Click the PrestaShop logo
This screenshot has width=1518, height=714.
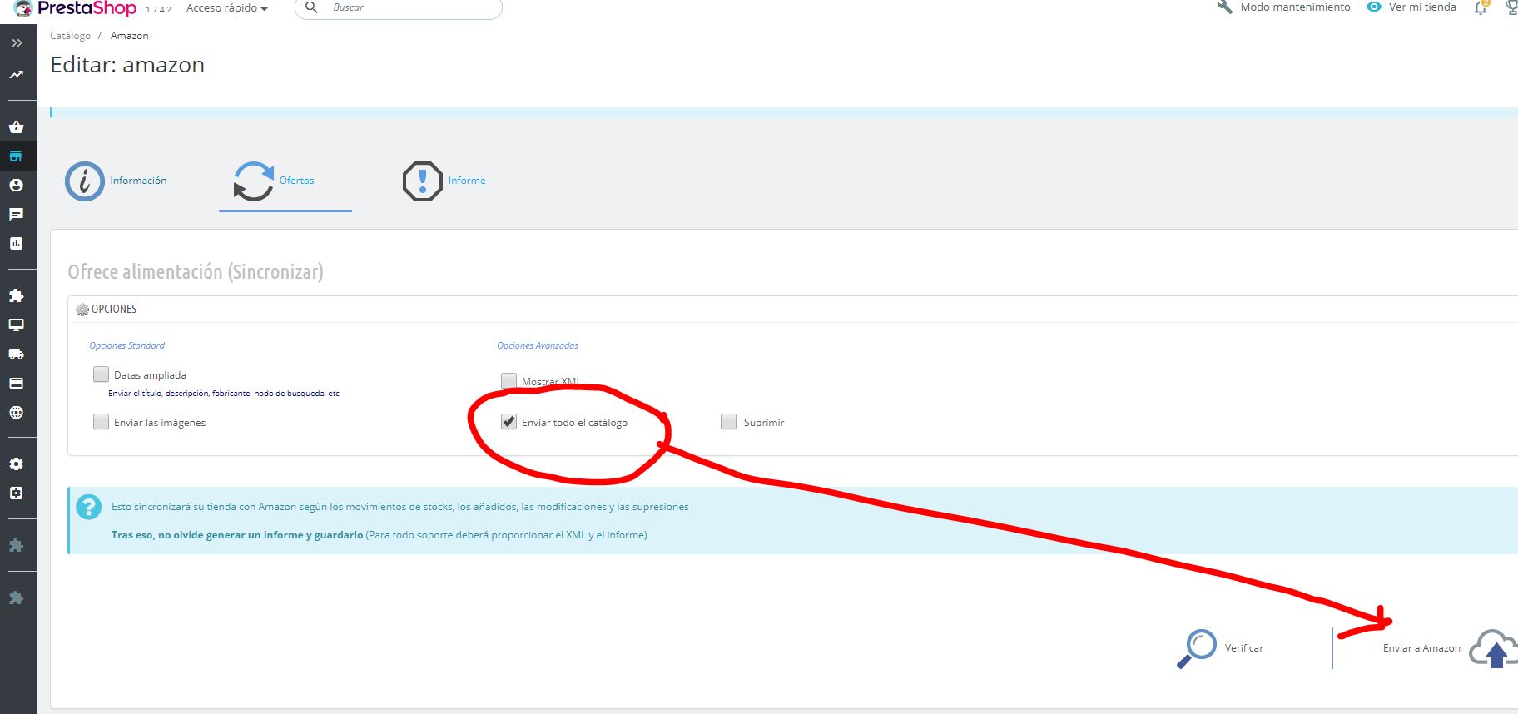point(76,8)
